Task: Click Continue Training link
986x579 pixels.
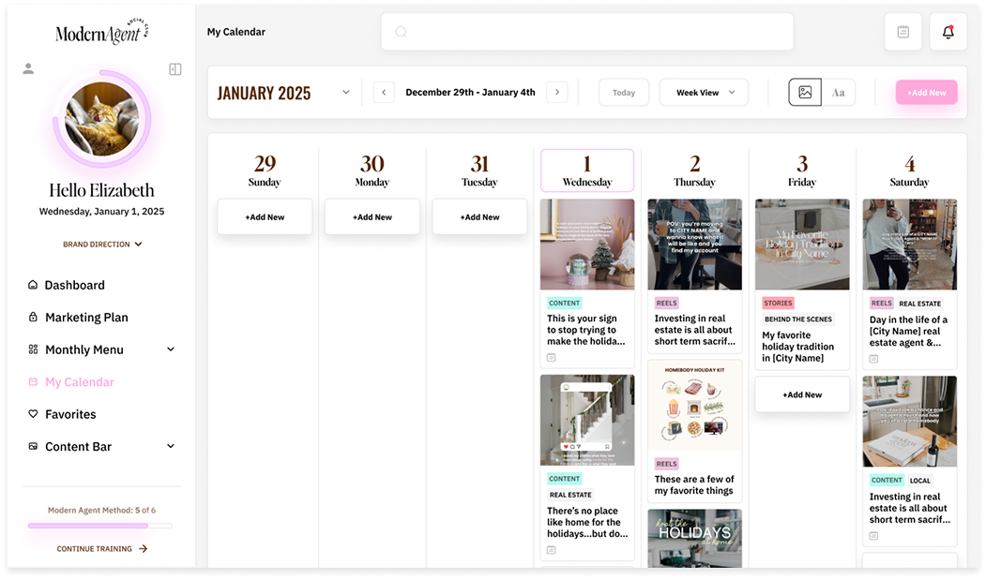Action: coord(101,549)
